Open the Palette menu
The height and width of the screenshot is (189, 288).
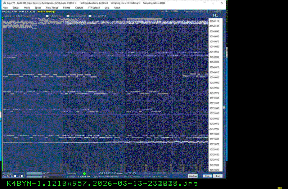coord(67,8)
